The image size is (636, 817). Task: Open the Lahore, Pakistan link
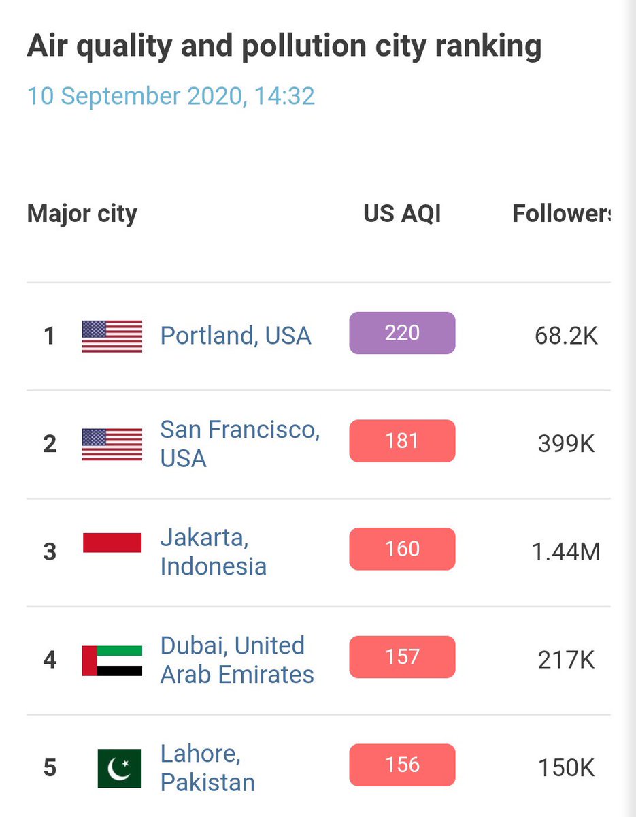pos(207,768)
